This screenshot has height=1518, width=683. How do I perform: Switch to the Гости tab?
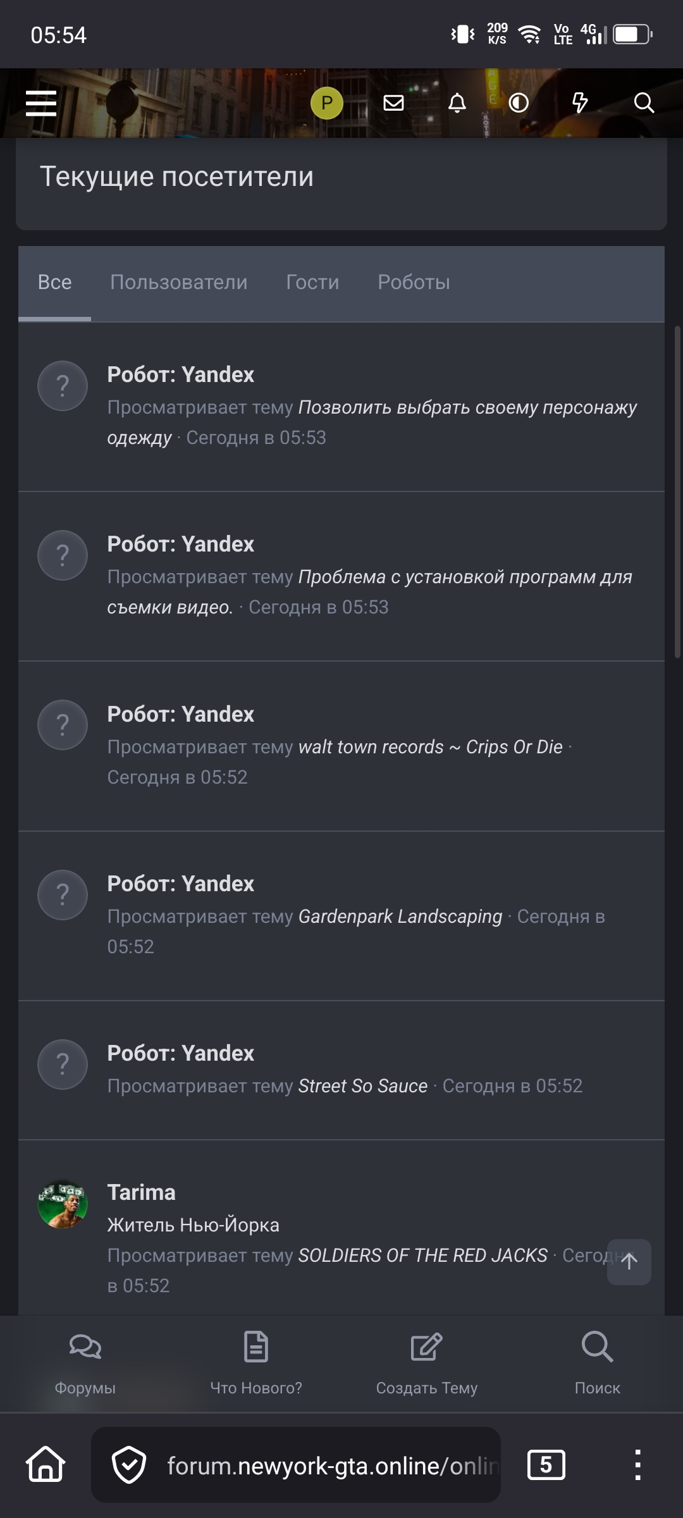(312, 282)
